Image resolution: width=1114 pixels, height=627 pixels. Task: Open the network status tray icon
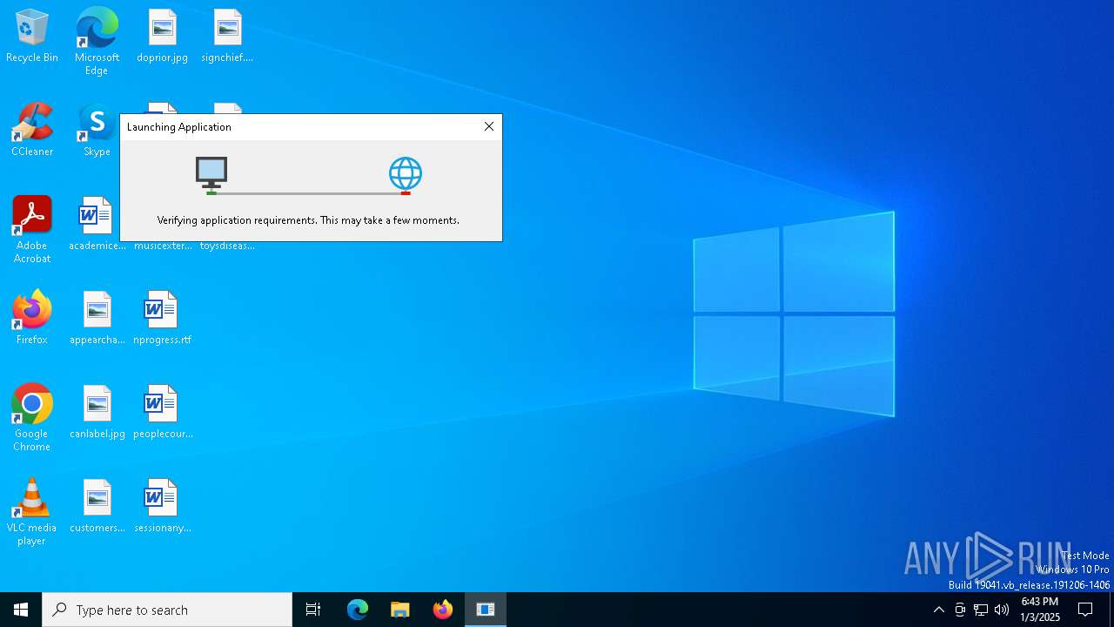click(981, 610)
